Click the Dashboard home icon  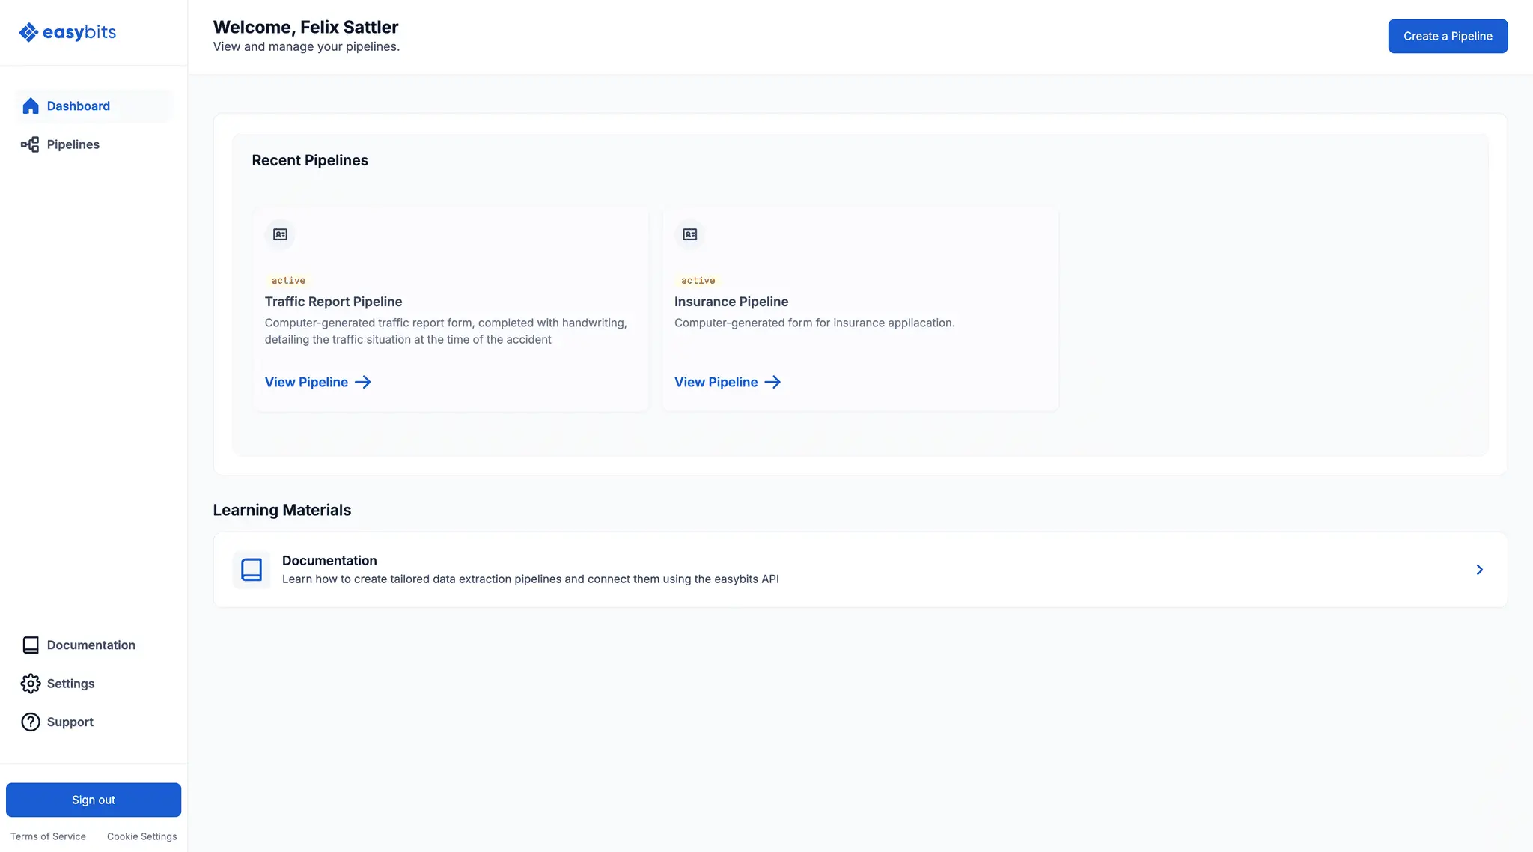pos(31,106)
